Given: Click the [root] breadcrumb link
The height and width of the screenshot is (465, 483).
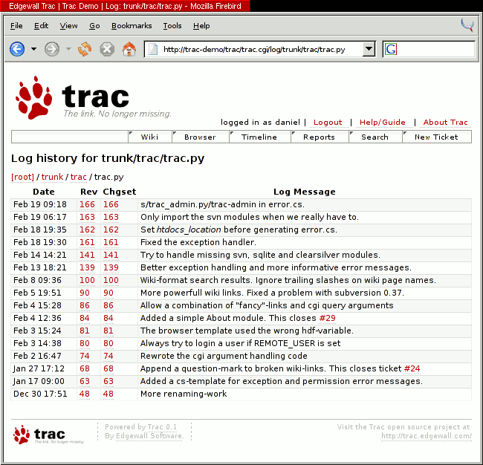Looking at the screenshot, I should coord(23,177).
